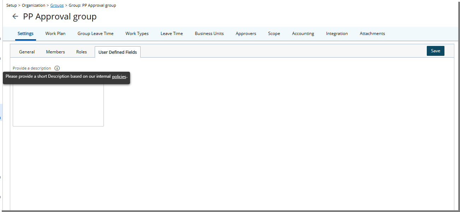Open the Attachments tab

pos(372,34)
